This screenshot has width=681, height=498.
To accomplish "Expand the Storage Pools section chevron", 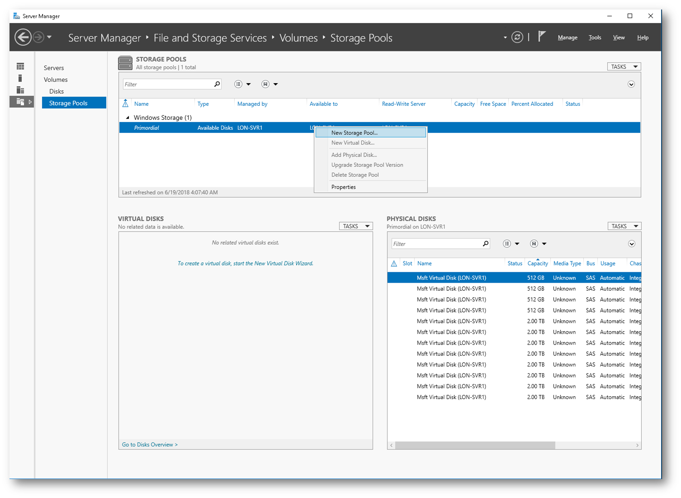I will 631,85.
